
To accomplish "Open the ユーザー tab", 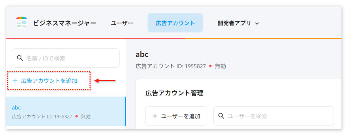I will [x=122, y=23].
